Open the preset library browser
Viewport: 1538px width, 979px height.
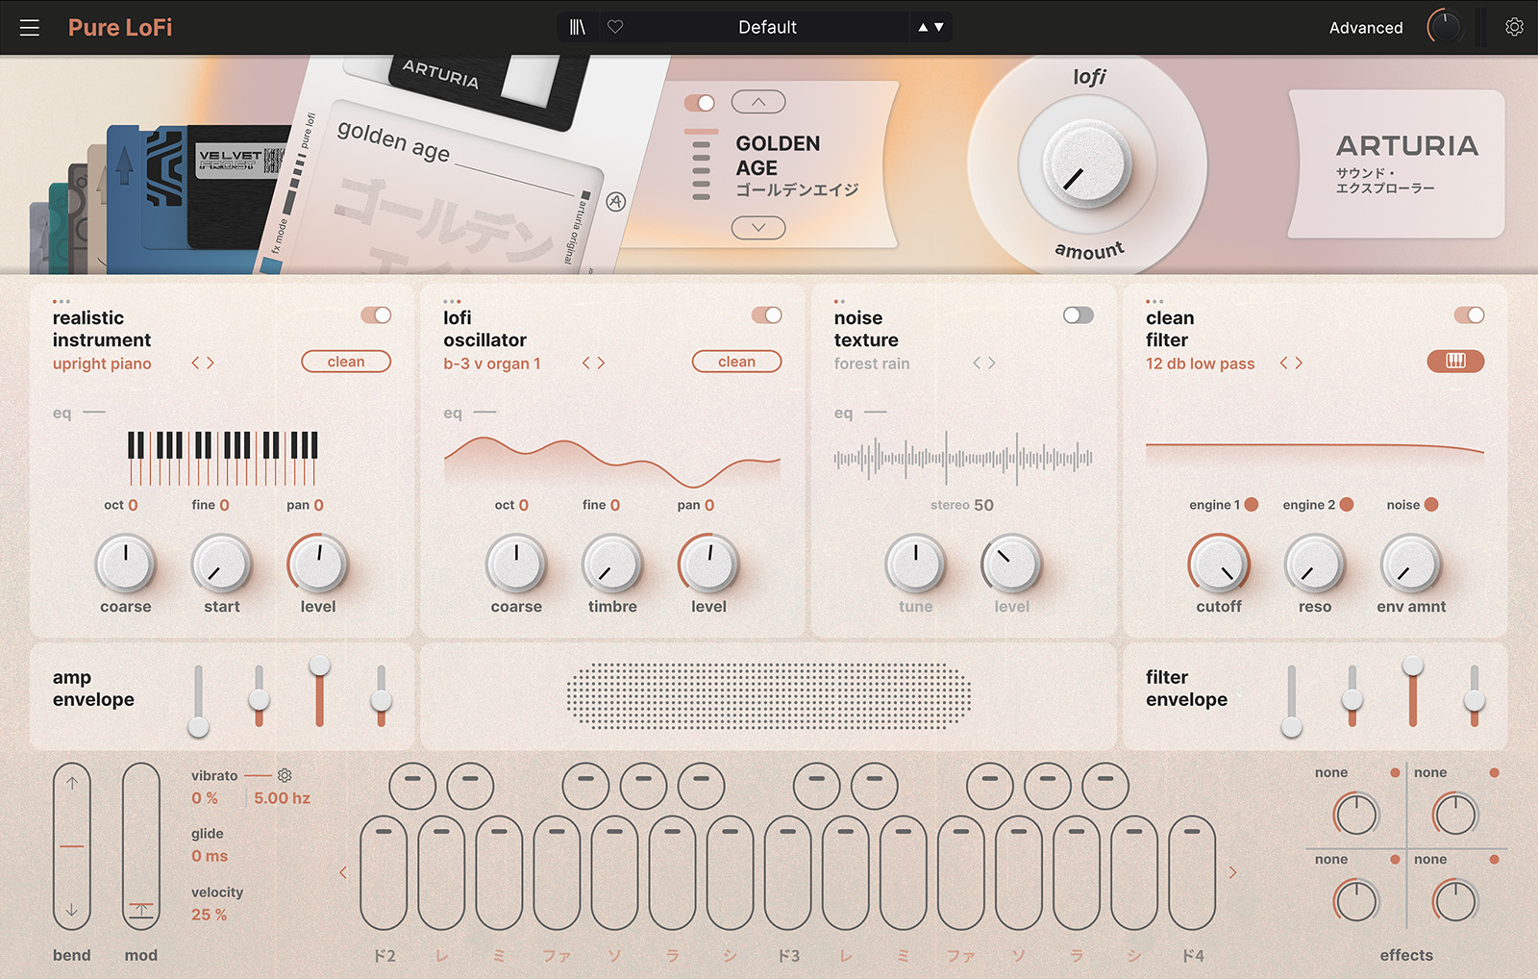pyautogui.click(x=577, y=27)
